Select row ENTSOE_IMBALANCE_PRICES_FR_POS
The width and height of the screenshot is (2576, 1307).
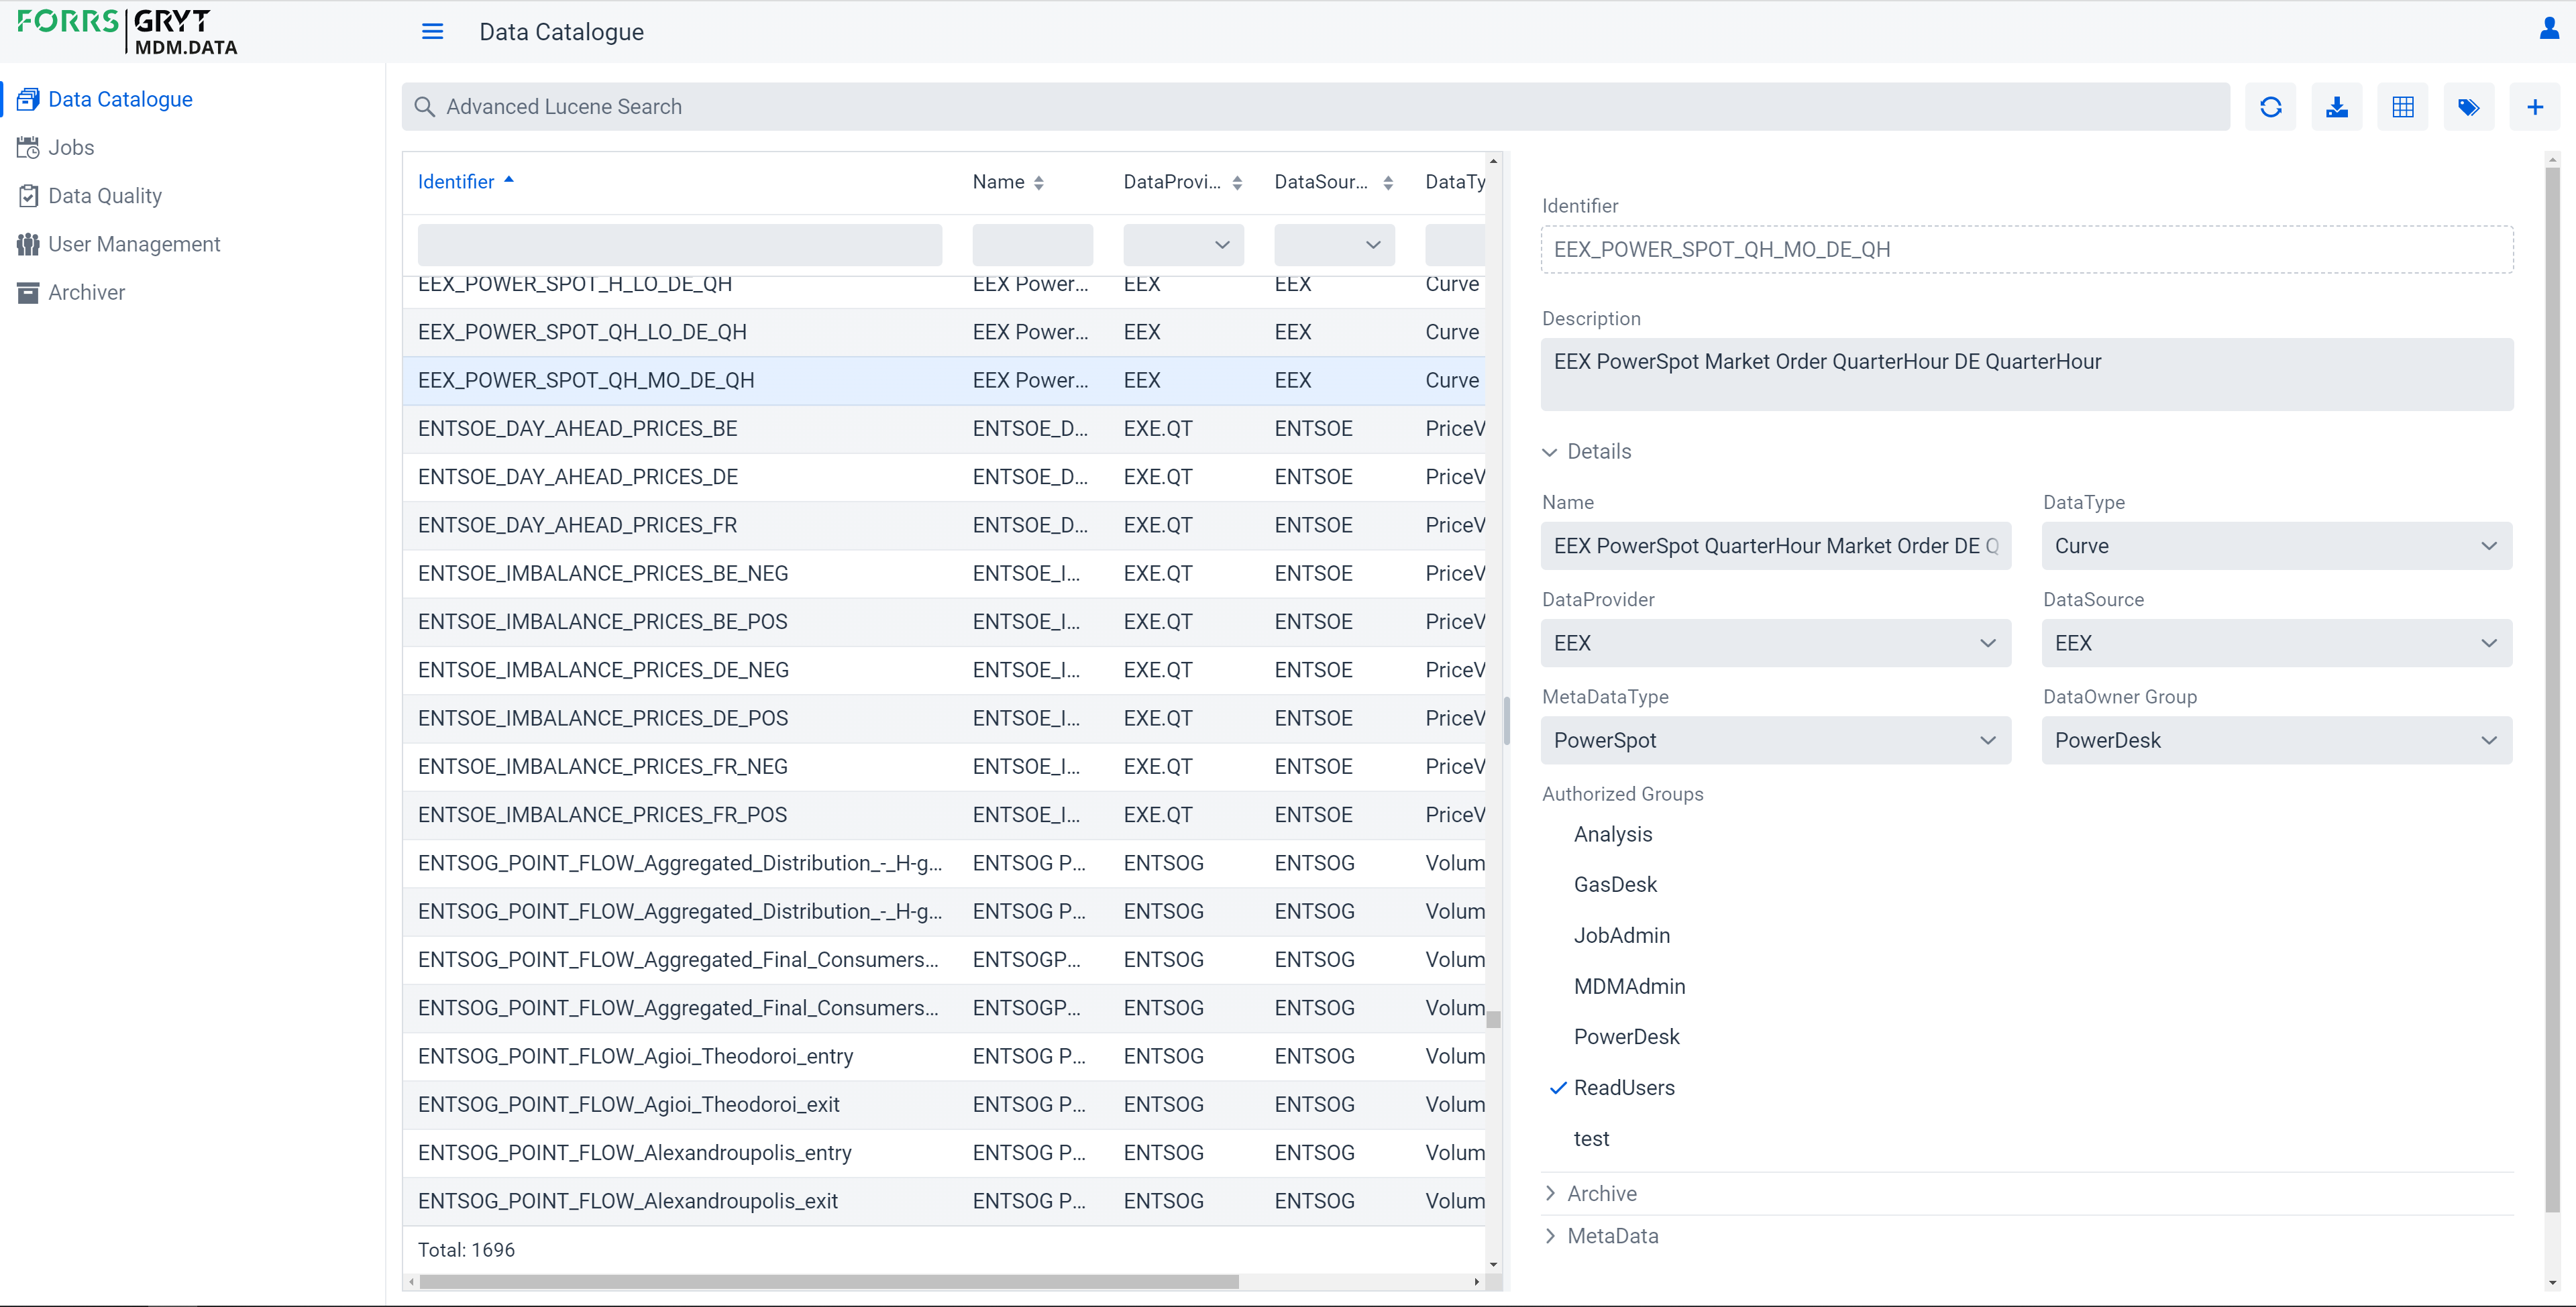click(944, 815)
